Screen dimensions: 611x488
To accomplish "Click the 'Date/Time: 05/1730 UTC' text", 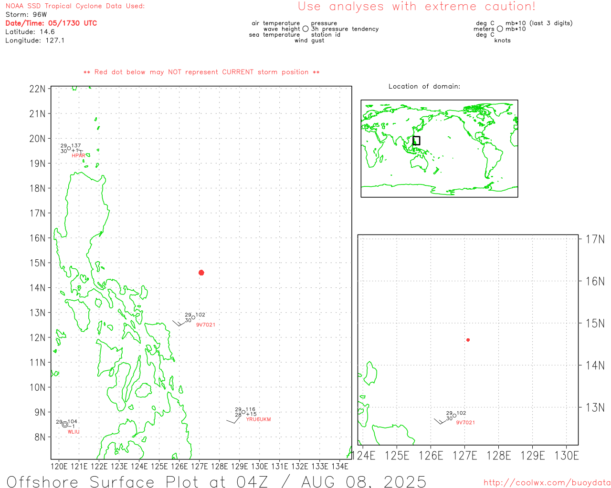I will 51,23.
